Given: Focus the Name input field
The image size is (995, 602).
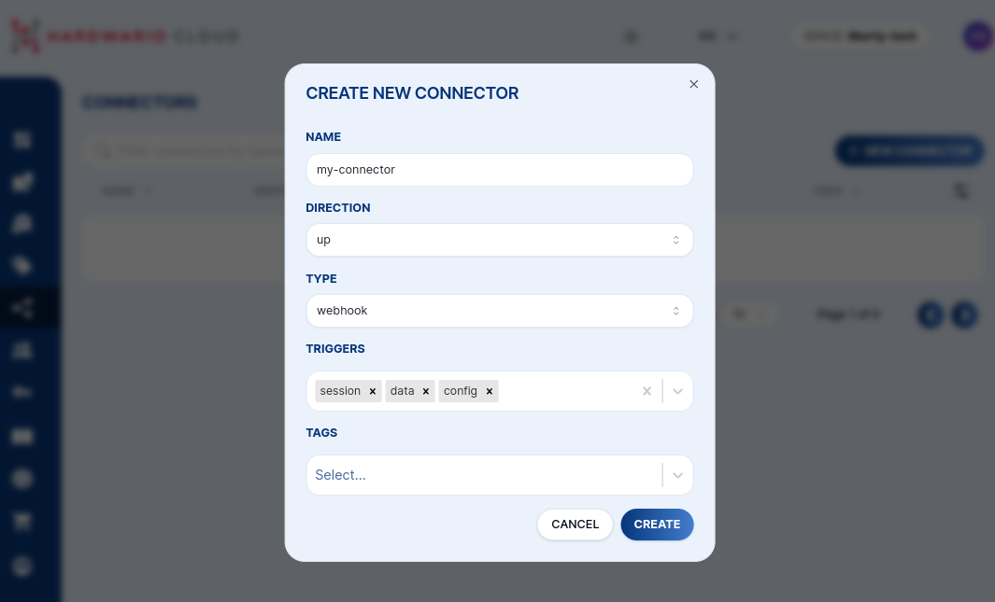Looking at the screenshot, I should [x=500, y=170].
